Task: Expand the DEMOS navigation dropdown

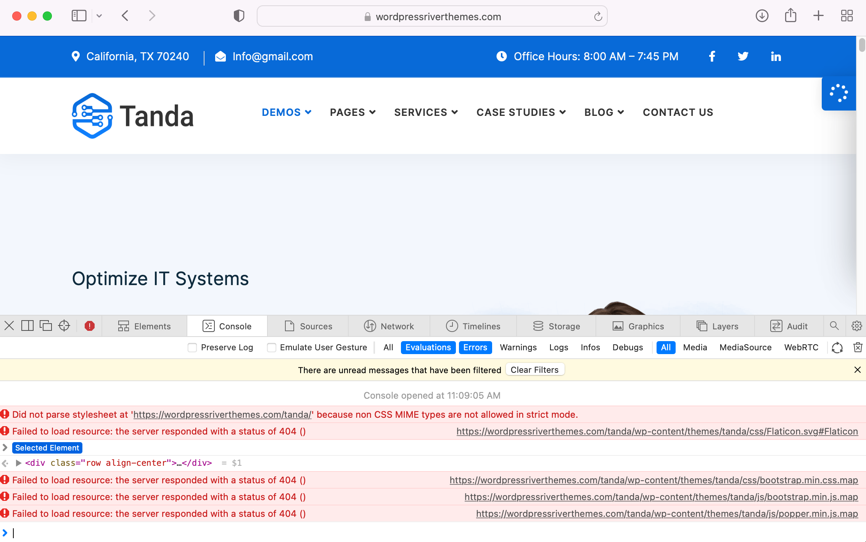Action: (x=287, y=112)
